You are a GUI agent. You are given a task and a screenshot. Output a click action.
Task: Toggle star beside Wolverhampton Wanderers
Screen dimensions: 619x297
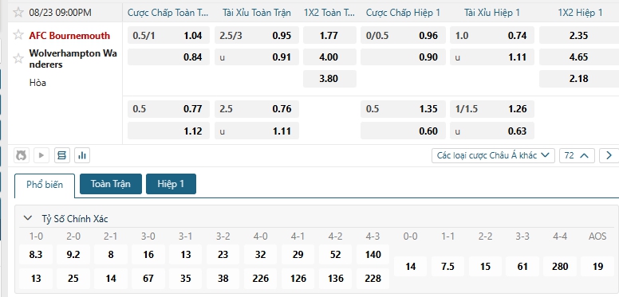18,59
